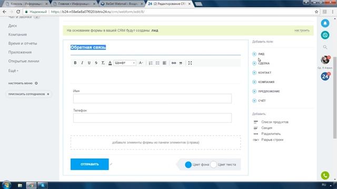337x189 pixels.
Task: Open the user avatar chat
Action: tap(325, 60)
